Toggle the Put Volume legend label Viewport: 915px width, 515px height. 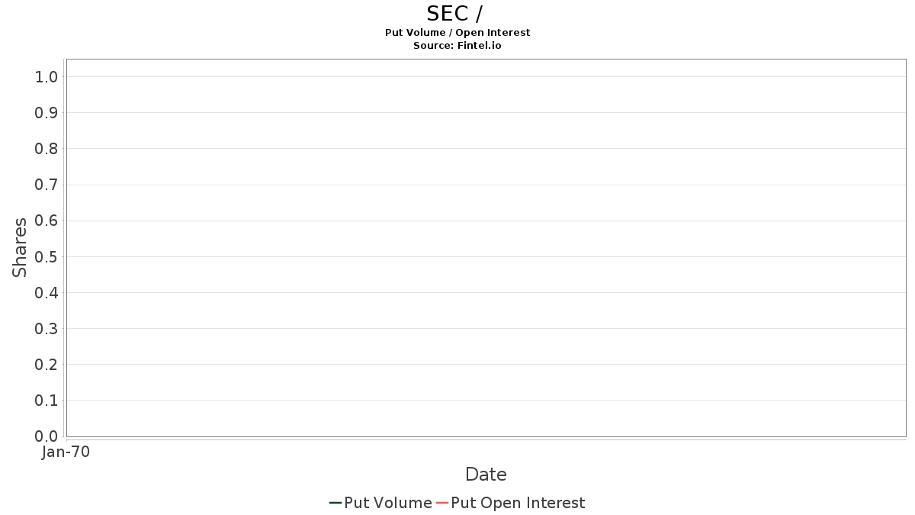point(388,503)
